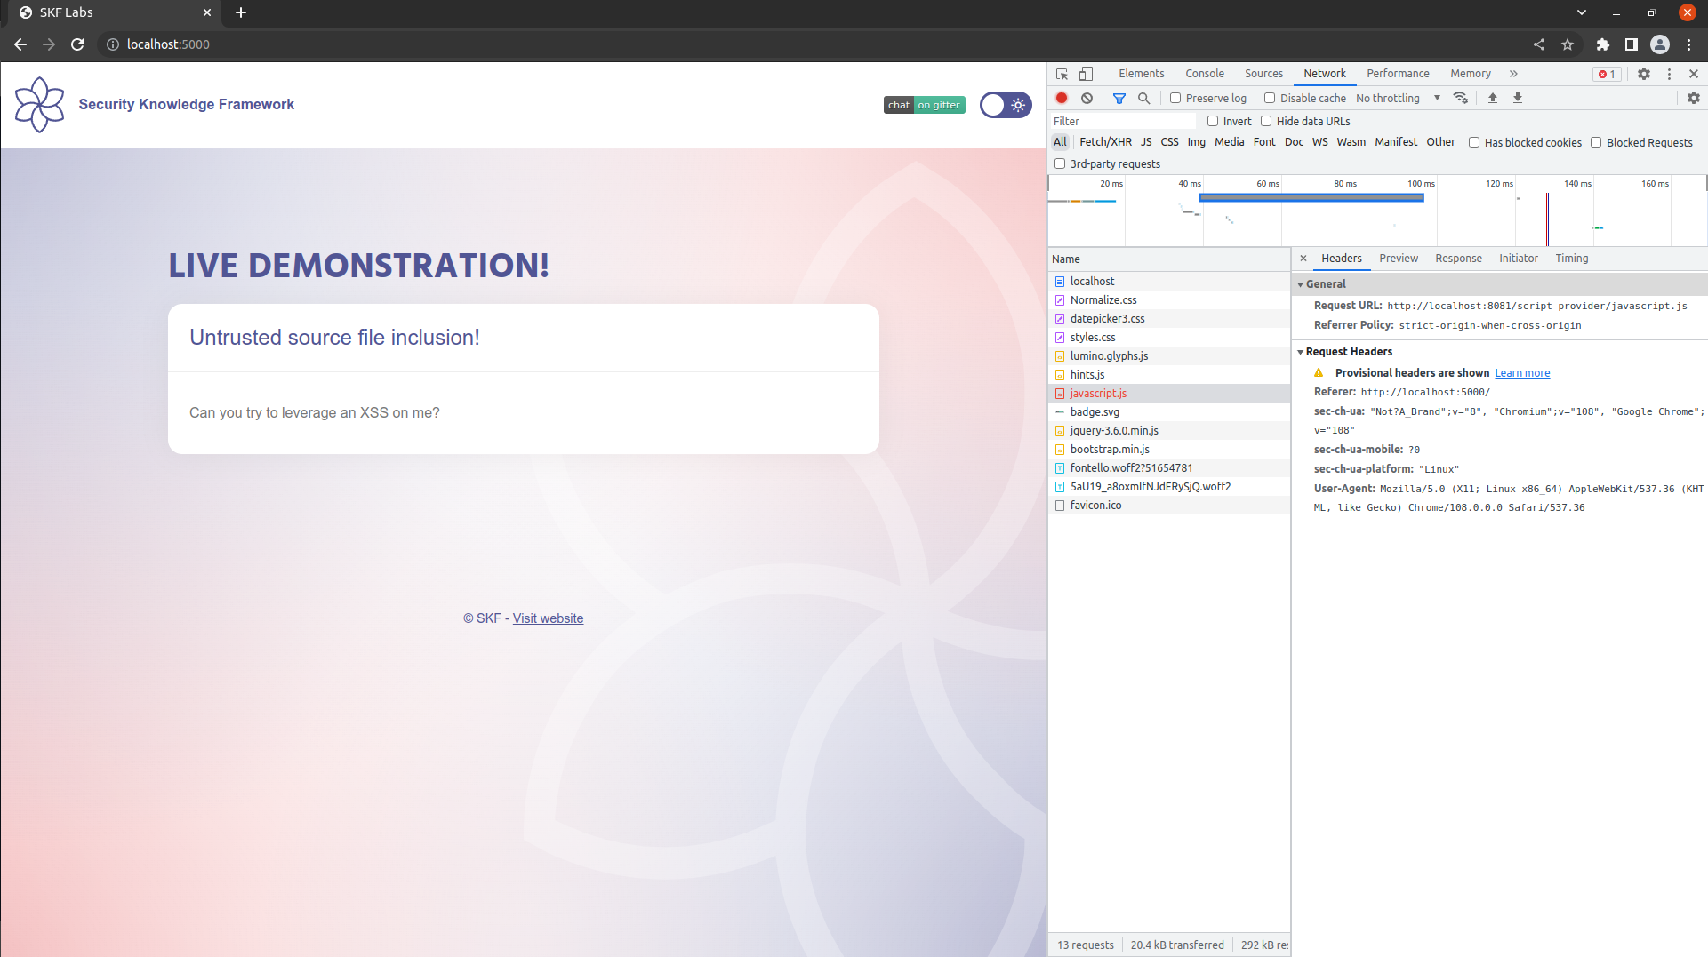Enable Preserve log checkbox
The height and width of the screenshot is (957, 1708).
pyautogui.click(x=1175, y=98)
